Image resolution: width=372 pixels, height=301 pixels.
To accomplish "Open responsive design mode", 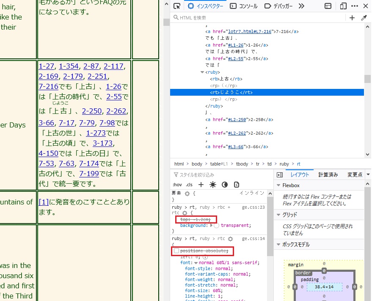I will tap(343, 6).
